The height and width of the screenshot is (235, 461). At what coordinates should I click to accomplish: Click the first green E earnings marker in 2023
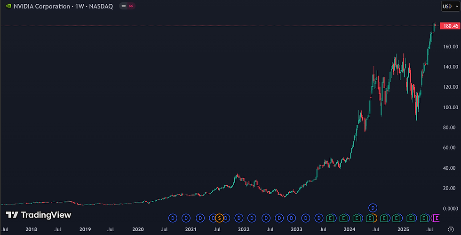point(330,218)
